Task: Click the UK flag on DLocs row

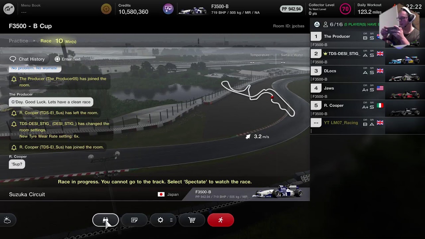Action: 380,71
